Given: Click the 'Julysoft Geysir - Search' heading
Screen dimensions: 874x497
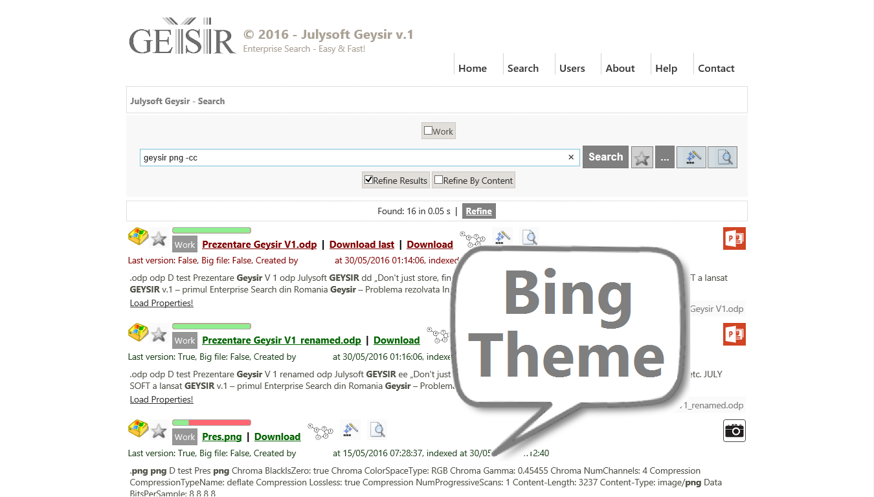Looking at the screenshot, I should click(x=177, y=101).
